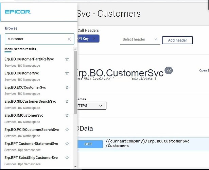Click the Add header button
This screenshot has width=209, height=170.
(x=177, y=40)
